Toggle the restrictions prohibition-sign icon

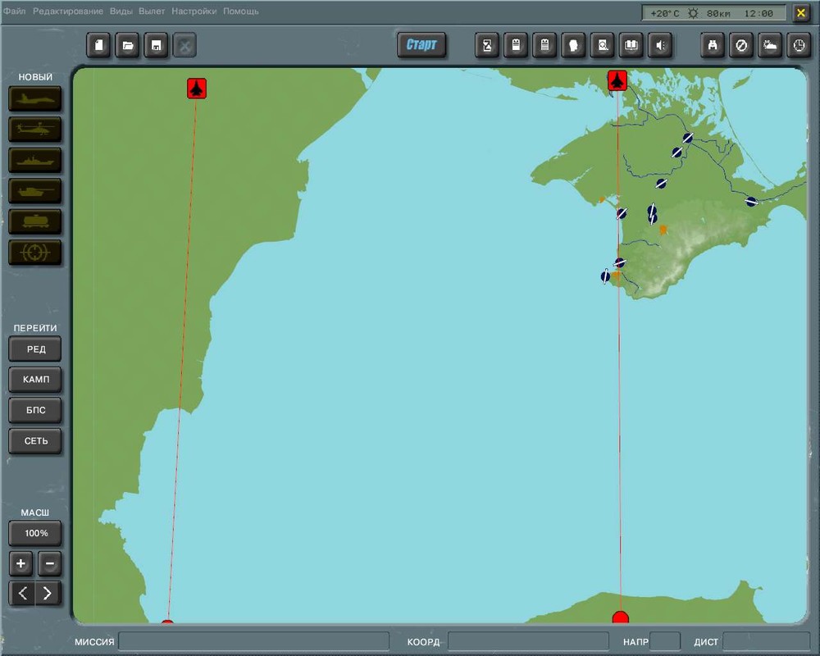(x=740, y=46)
